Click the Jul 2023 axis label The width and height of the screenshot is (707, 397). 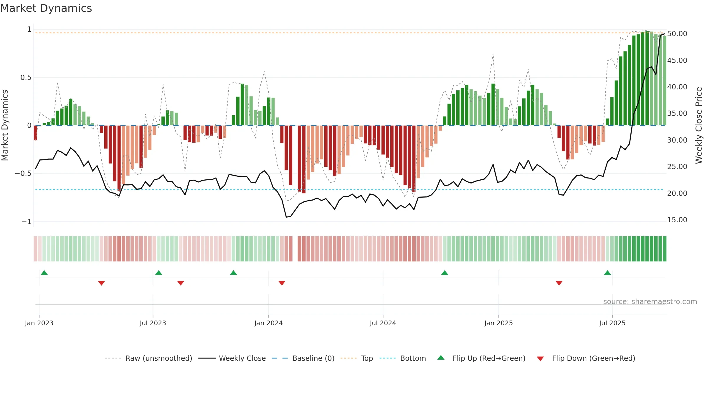[x=153, y=323]
